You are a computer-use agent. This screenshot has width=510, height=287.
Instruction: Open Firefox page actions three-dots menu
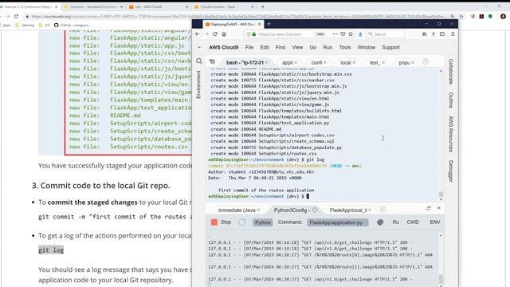pyautogui.click(x=335, y=33)
